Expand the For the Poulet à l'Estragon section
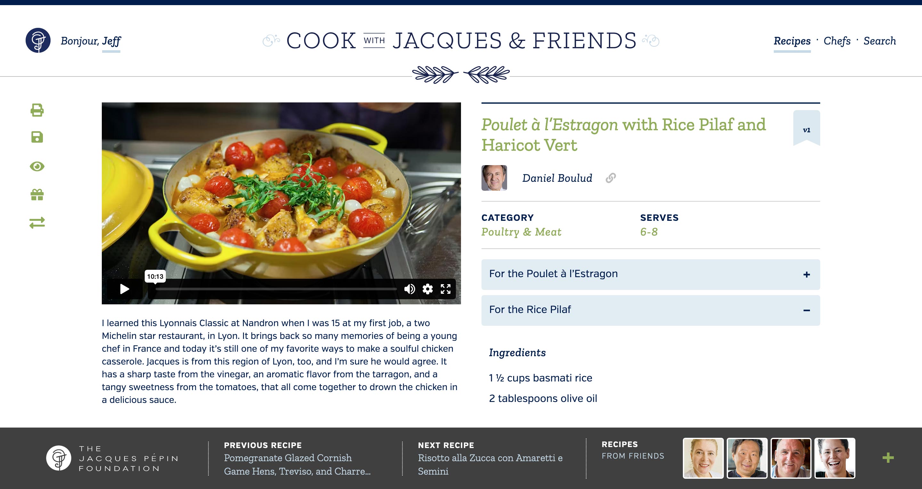This screenshot has height=489, width=922. click(650, 274)
